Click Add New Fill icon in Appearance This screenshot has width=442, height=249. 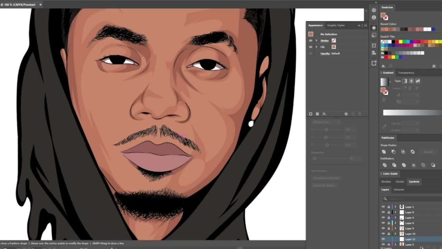click(x=317, y=114)
